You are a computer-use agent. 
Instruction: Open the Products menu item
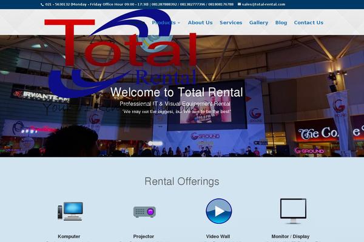click(164, 23)
